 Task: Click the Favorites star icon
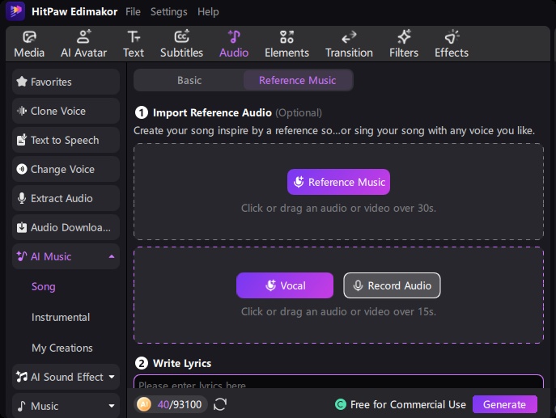tap(22, 82)
